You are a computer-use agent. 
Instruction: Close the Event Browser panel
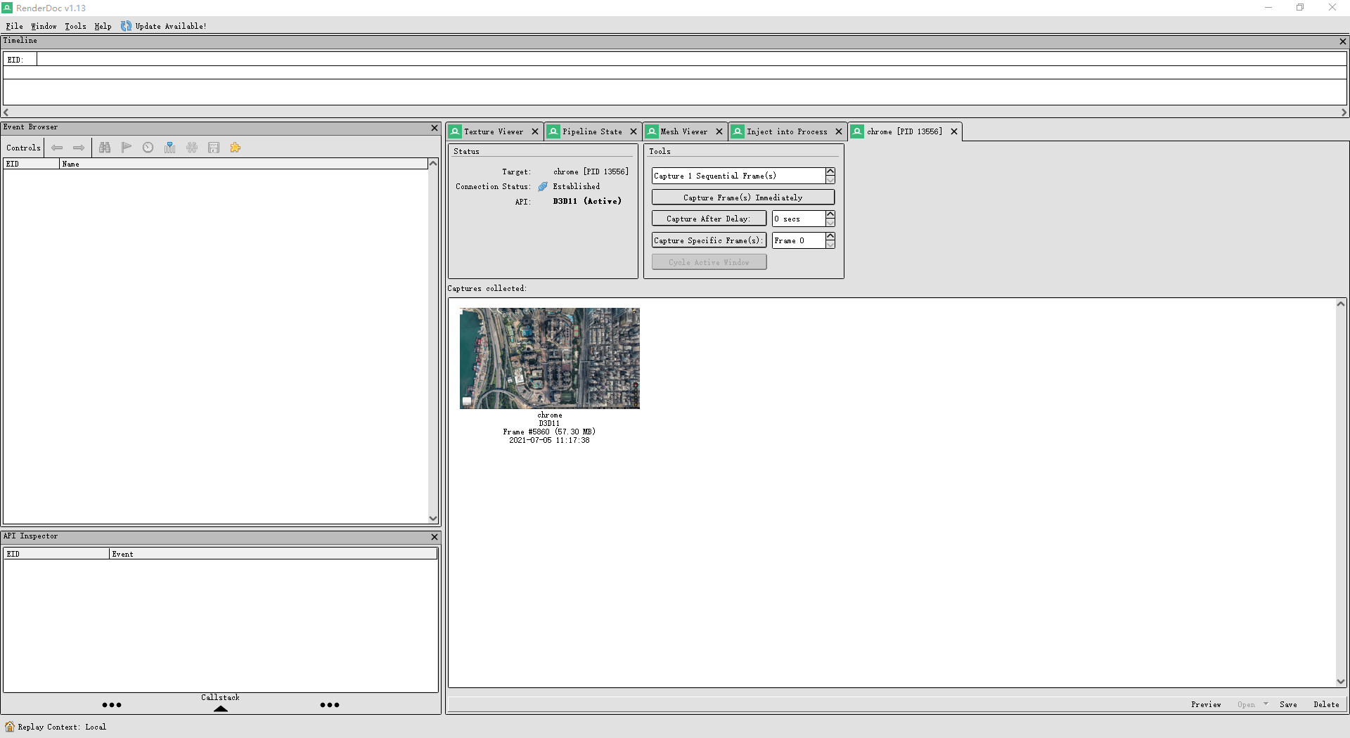[434, 128]
